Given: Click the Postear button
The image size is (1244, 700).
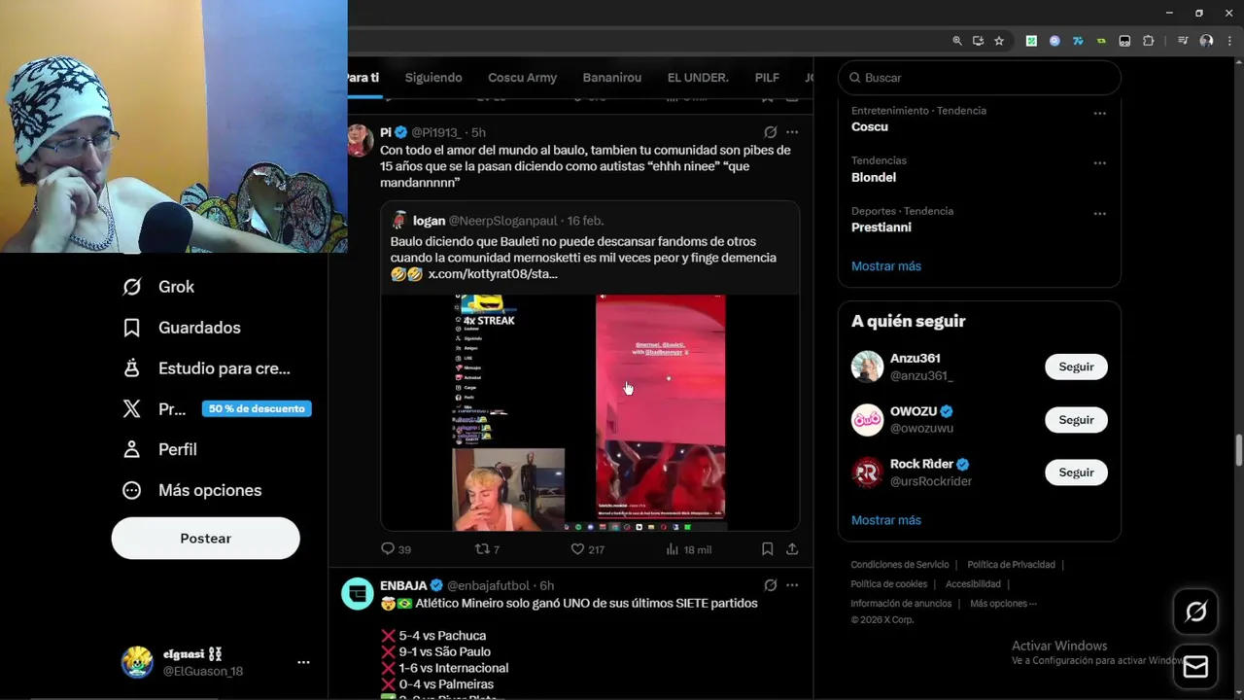Looking at the screenshot, I should pyautogui.click(x=205, y=539).
